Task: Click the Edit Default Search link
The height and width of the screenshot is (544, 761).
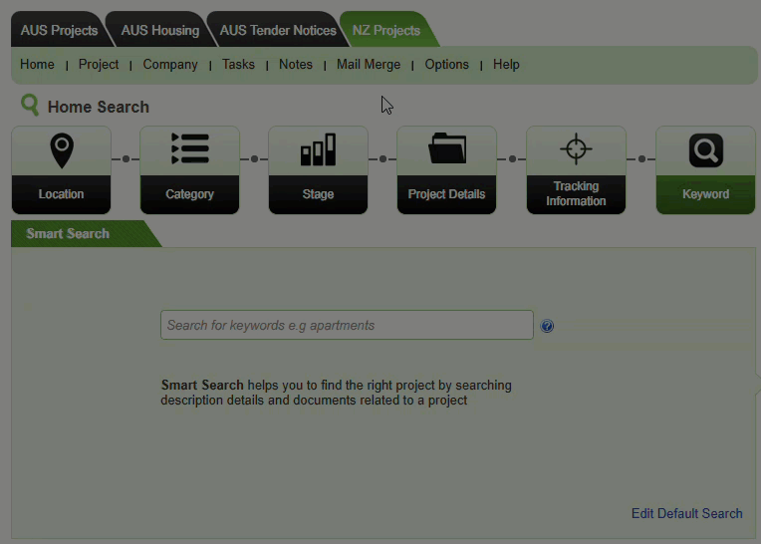Action: pyautogui.click(x=686, y=513)
